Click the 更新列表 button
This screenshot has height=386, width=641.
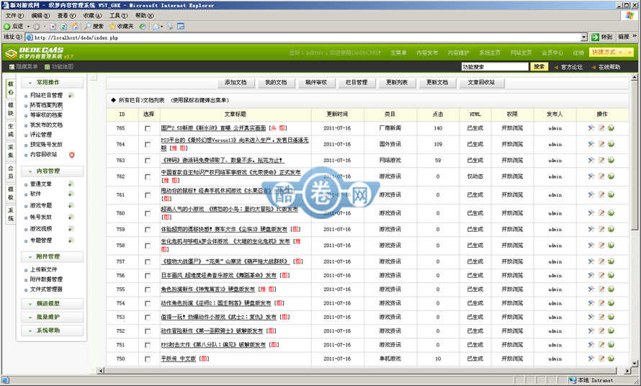point(397,83)
